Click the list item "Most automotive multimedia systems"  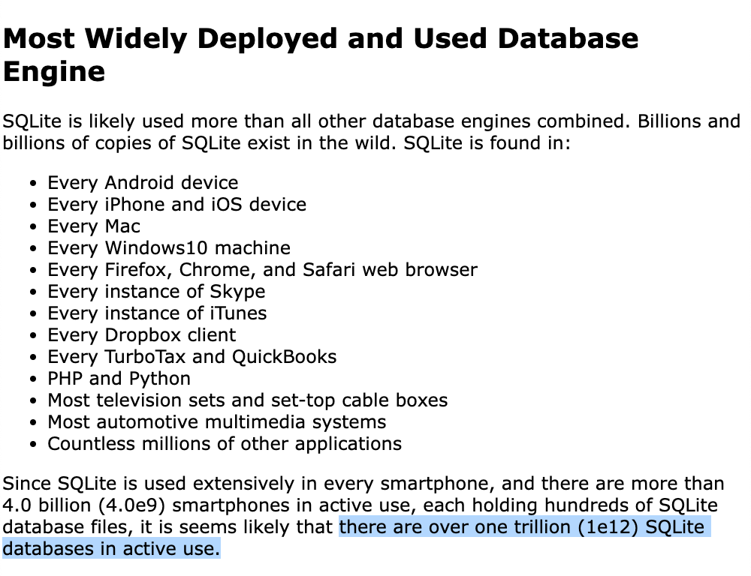click(x=216, y=422)
